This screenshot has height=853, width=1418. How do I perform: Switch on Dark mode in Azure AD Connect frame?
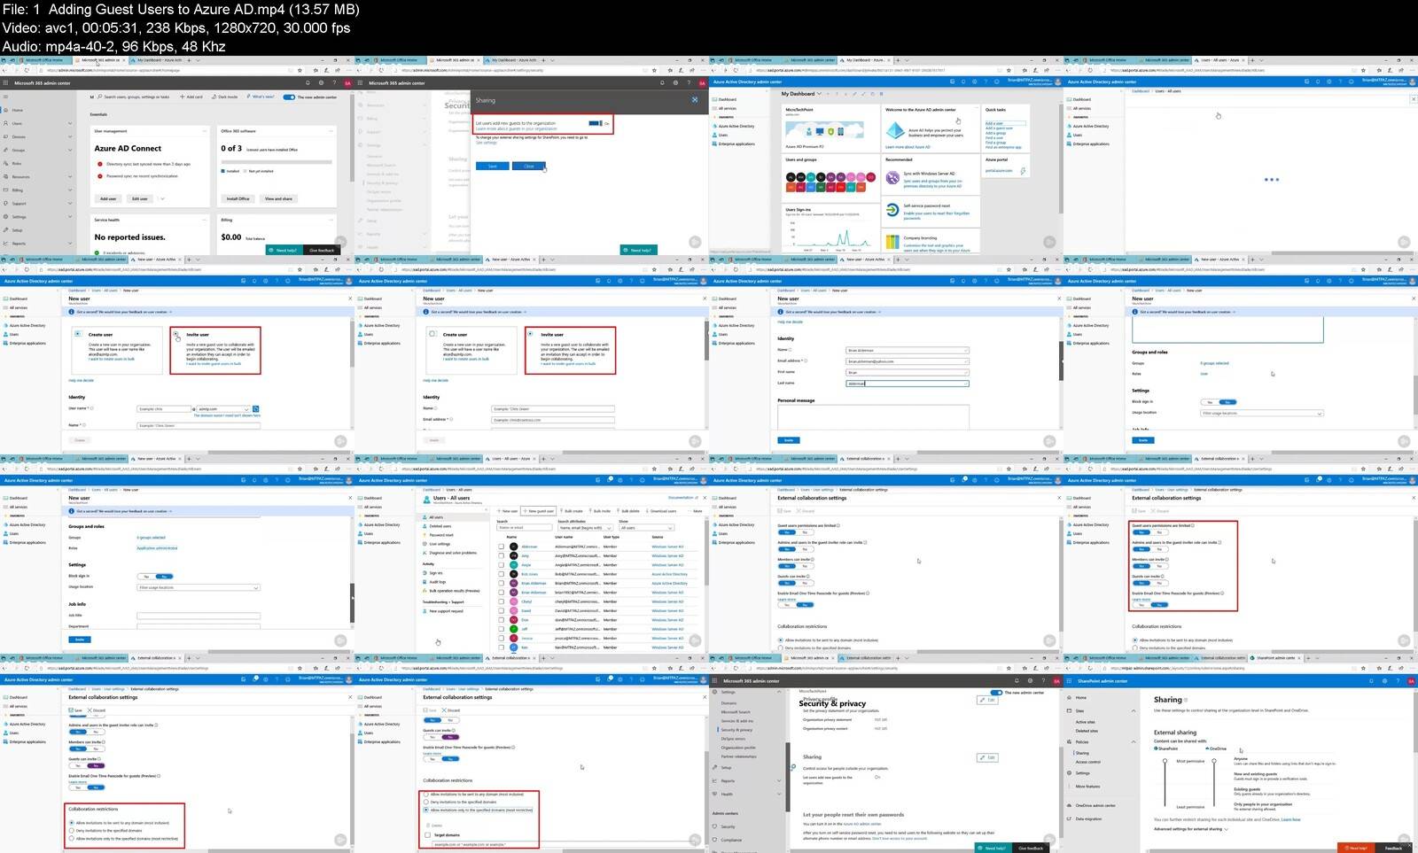pos(226,97)
